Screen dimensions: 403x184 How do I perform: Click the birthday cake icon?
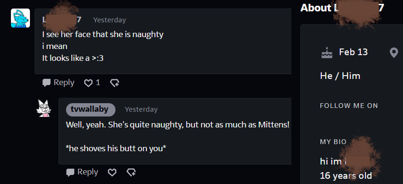click(x=326, y=53)
